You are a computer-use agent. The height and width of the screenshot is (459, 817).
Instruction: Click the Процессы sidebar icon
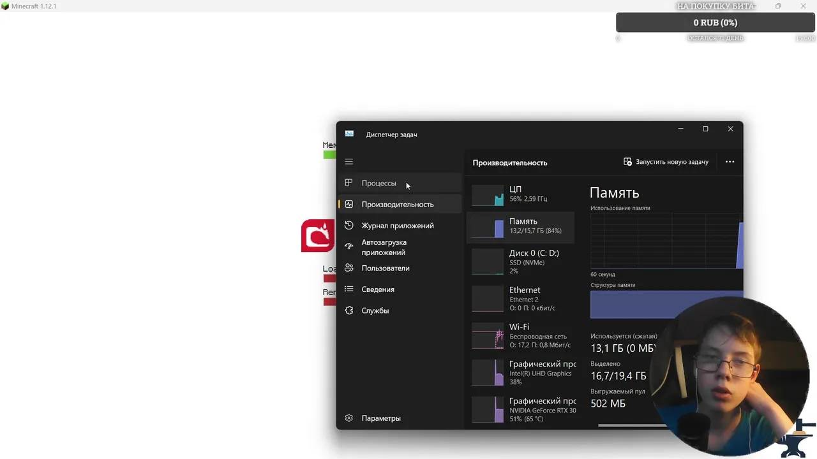click(349, 183)
